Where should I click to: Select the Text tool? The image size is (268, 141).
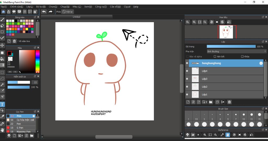point(2,104)
